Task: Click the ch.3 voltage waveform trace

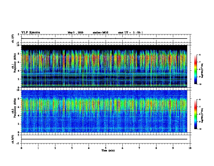Action: click(x=104, y=139)
